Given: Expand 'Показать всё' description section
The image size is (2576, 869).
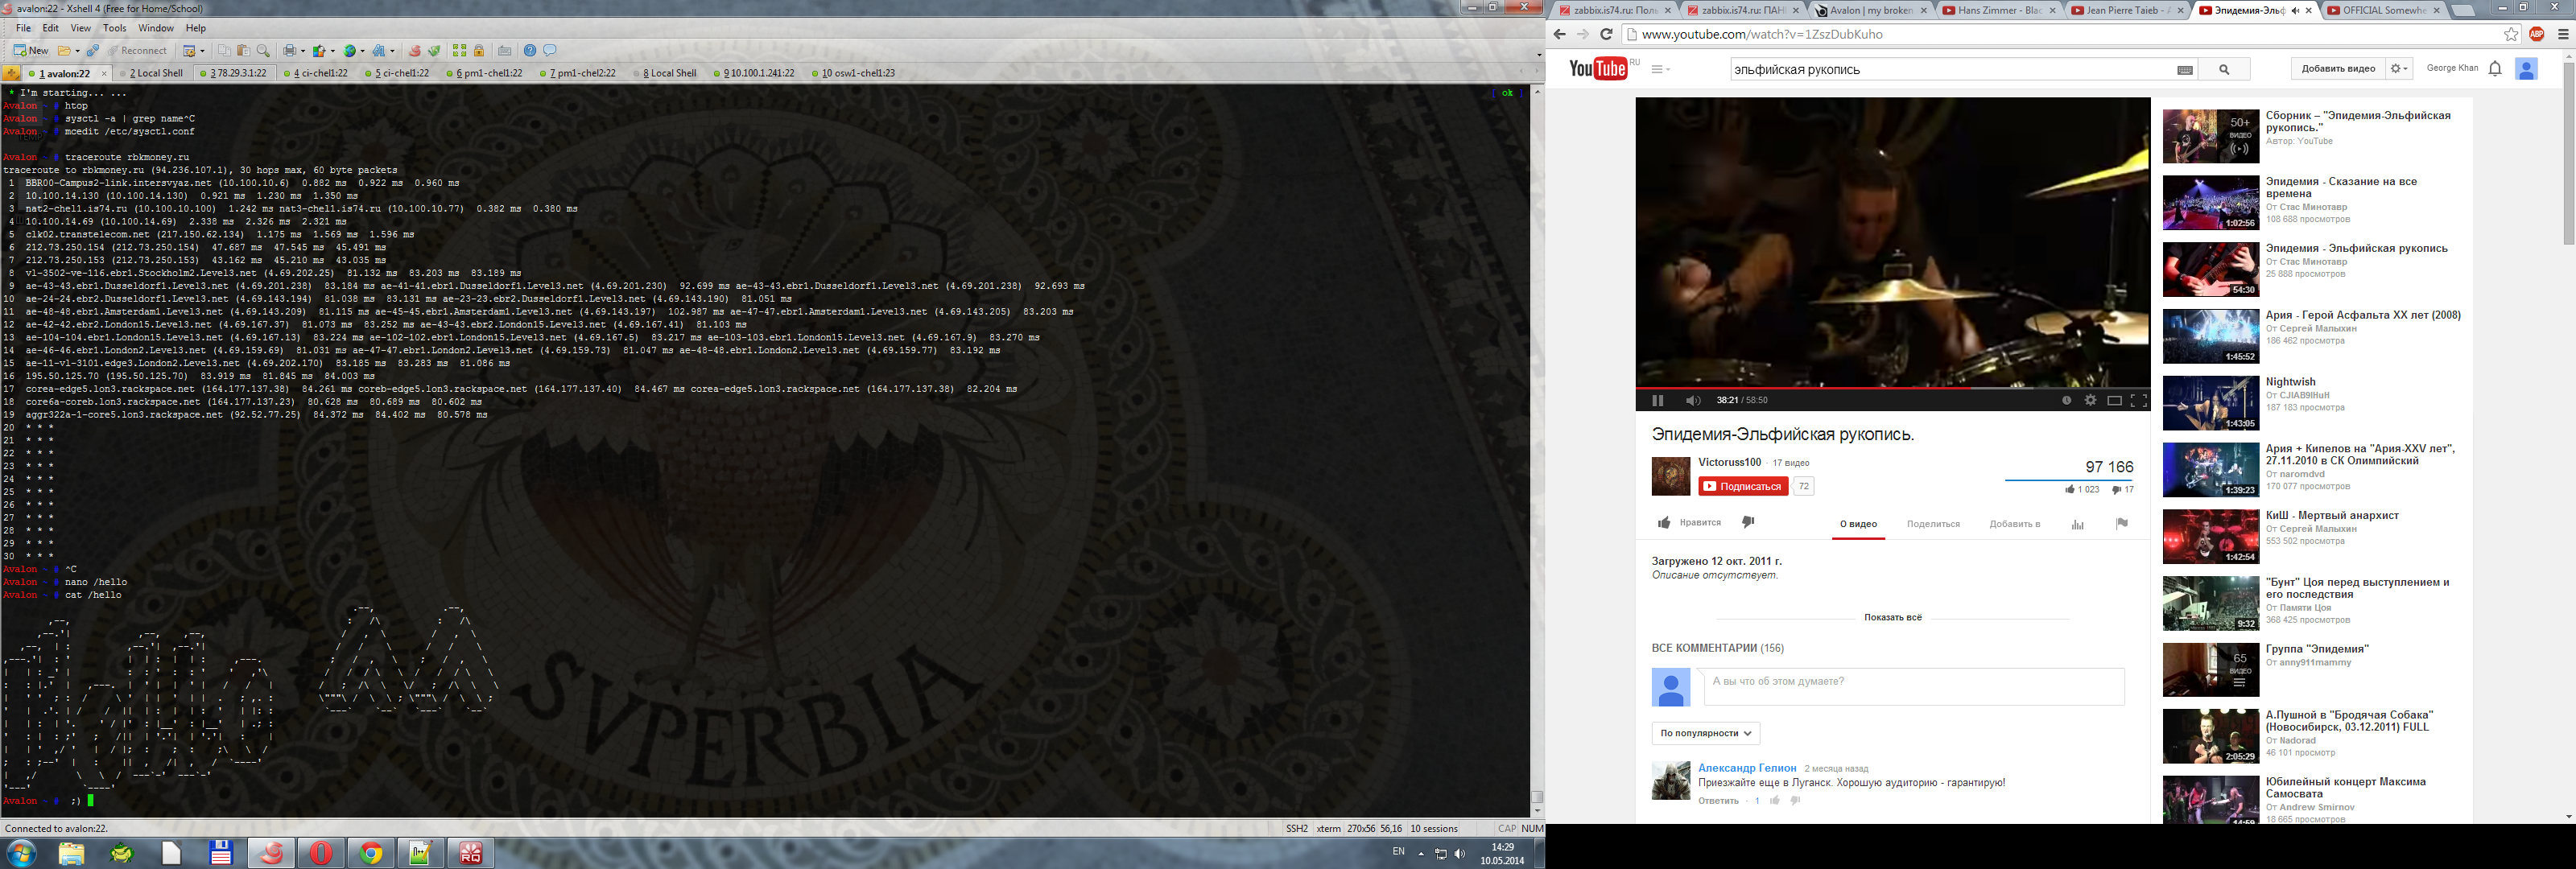Looking at the screenshot, I should (x=1892, y=617).
